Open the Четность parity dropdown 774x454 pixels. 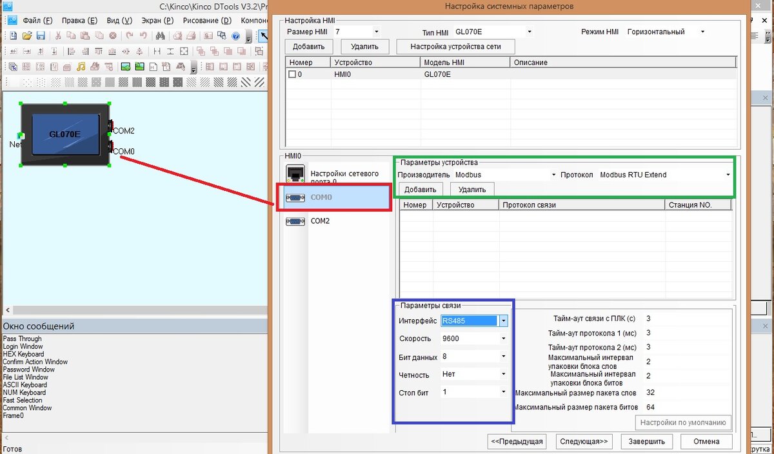pyautogui.click(x=503, y=373)
